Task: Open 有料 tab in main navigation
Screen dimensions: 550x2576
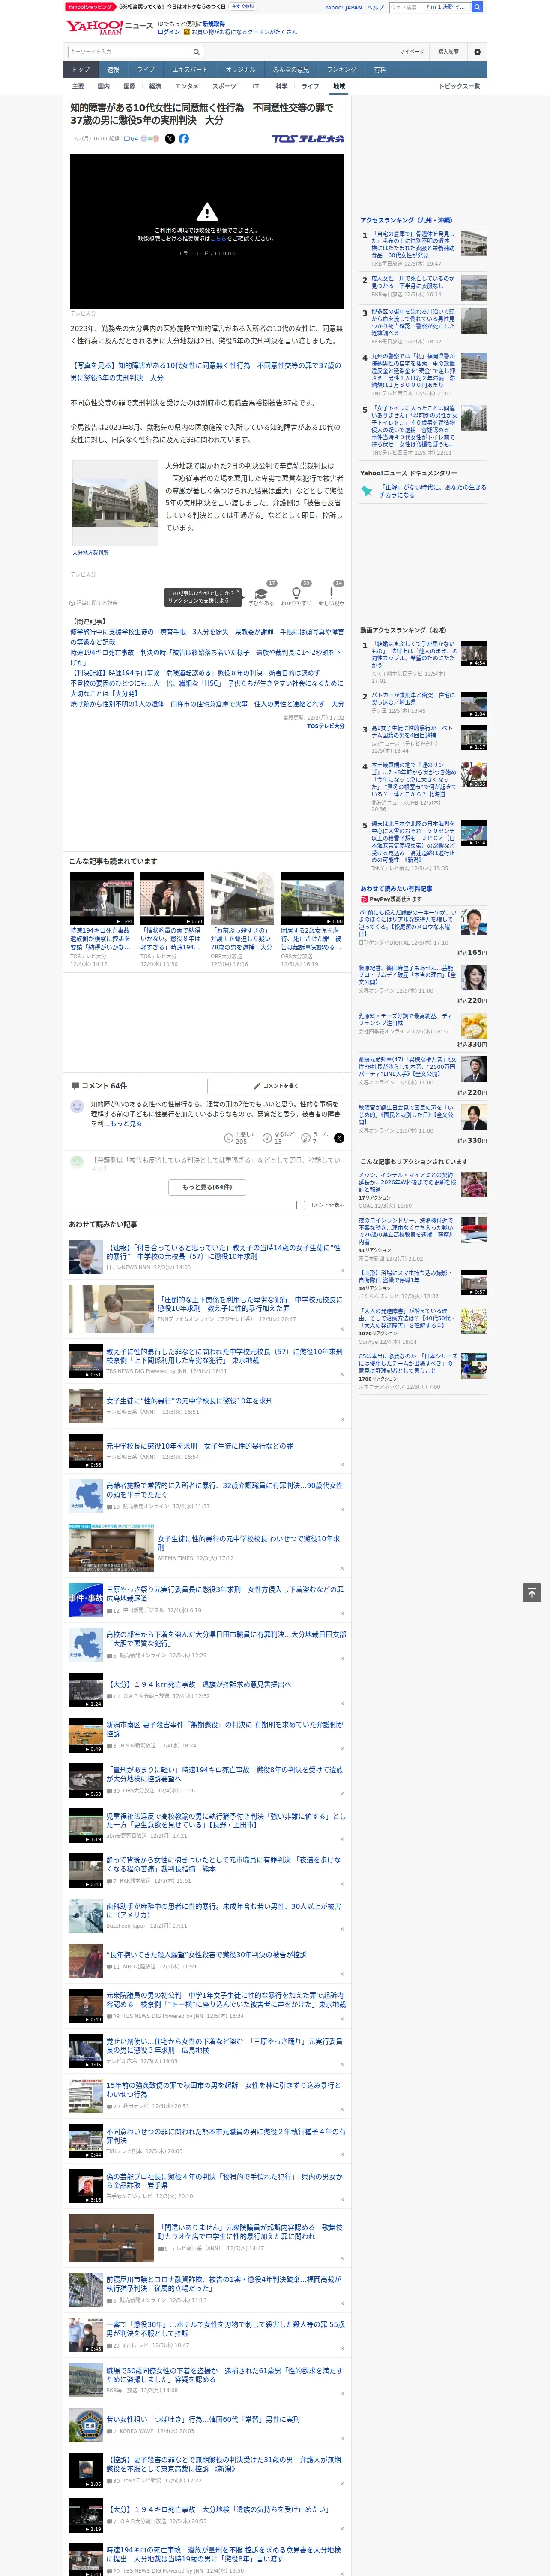Action: tap(380, 70)
